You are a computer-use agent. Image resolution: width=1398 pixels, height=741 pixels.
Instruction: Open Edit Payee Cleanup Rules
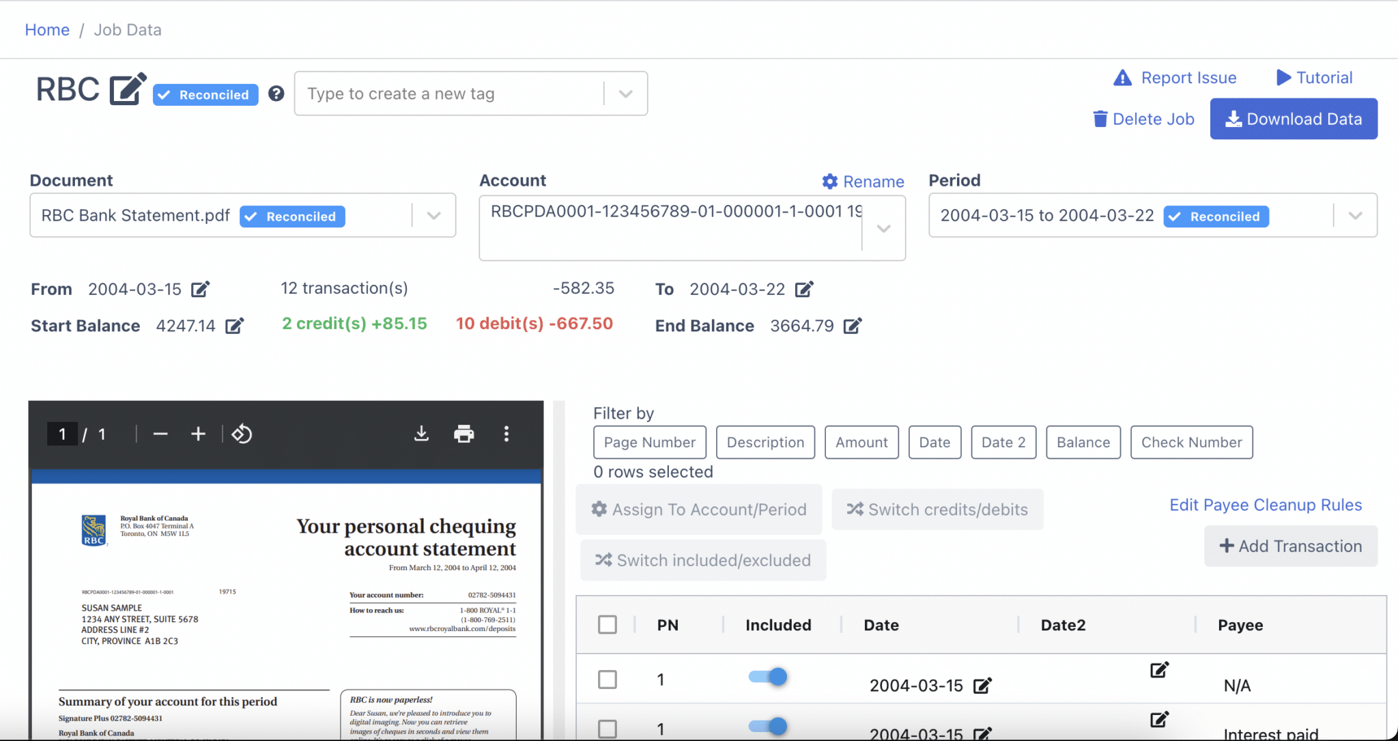1264,505
